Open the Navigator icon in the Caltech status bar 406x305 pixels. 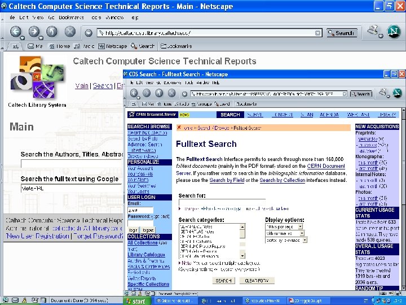point(5,300)
